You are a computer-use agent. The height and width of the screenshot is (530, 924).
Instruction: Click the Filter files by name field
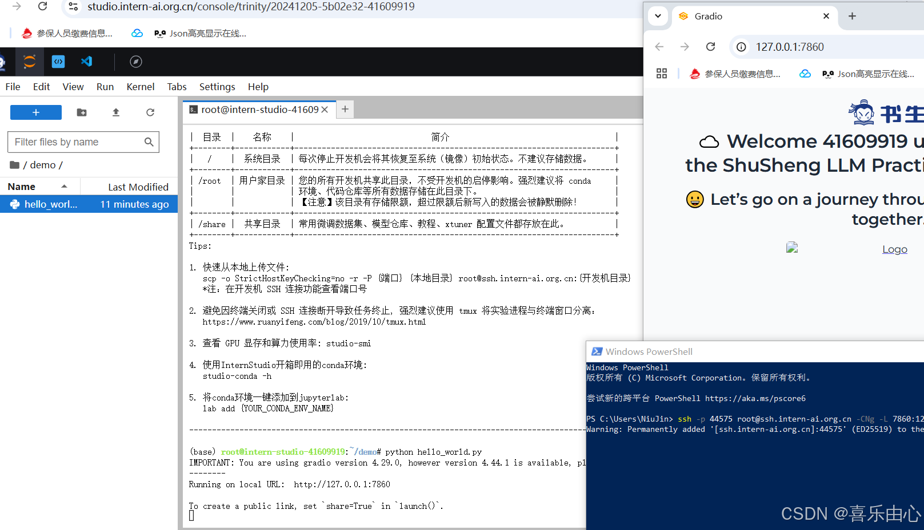point(77,141)
